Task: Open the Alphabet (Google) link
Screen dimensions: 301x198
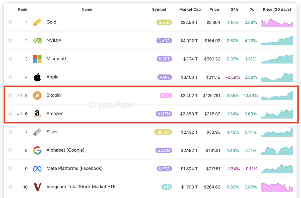Action: pos(65,150)
